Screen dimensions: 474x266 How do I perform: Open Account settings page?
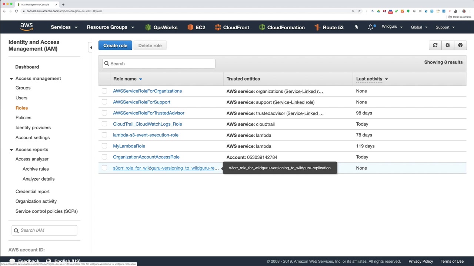[x=33, y=137]
